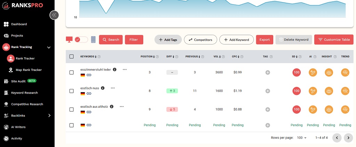Image resolution: width=356 pixels, height=147 pixels.
Task: Tick the select-all header checkbox
Action: pyautogui.click(x=72, y=57)
